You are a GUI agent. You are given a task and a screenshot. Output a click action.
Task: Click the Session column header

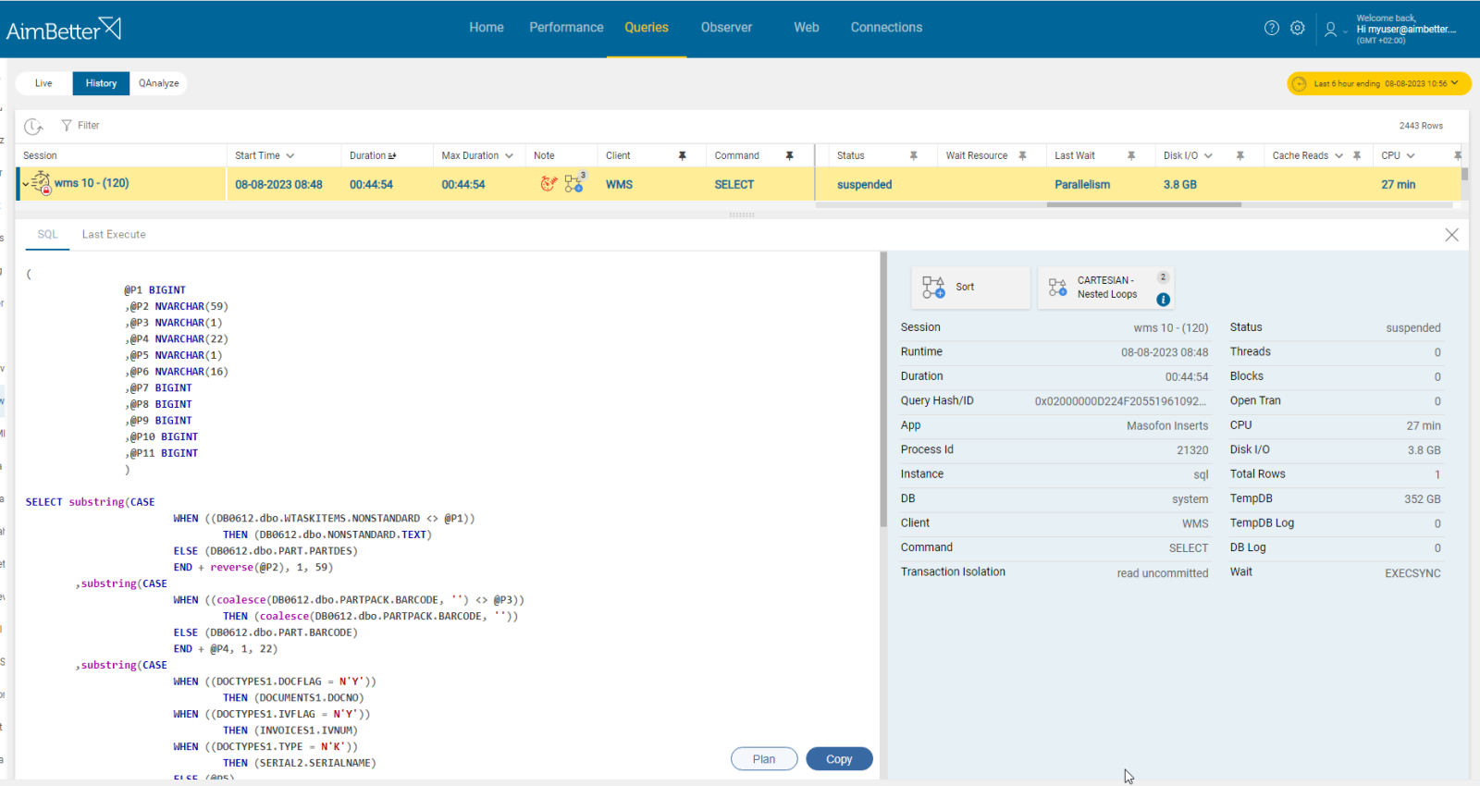pos(40,156)
